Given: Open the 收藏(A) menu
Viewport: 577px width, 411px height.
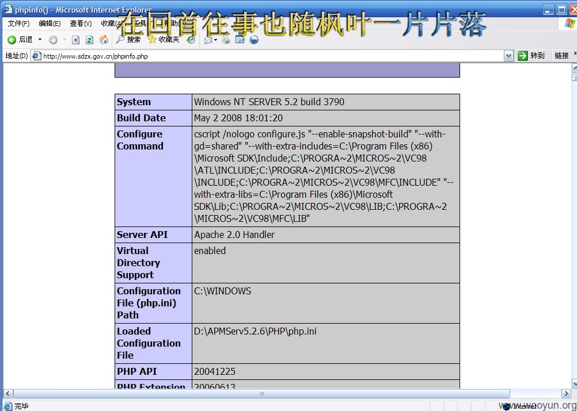Looking at the screenshot, I should 112,24.
